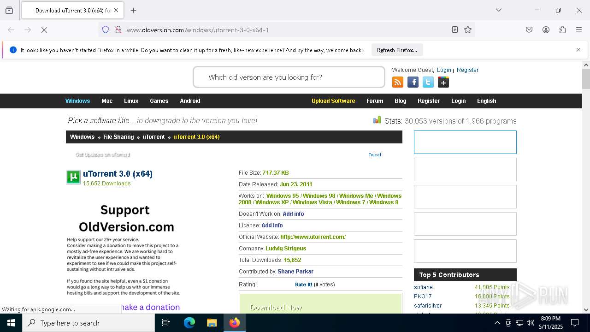Image resolution: width=590 pixels, height=332 pixels.
Task: Open Task View on the taskbar
Action: point(166,323)
